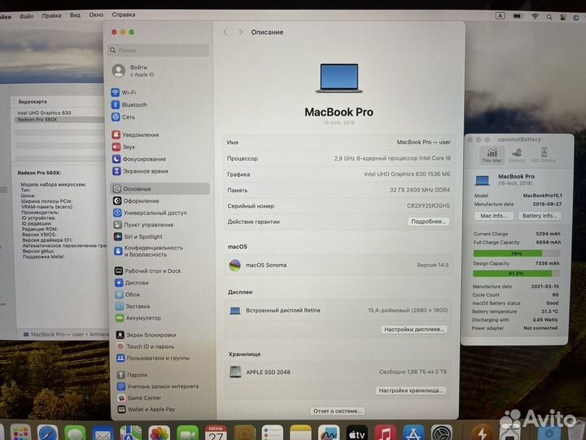Switch to History tab in coconutBattery
586x440 pixels.
pos(517,155)
